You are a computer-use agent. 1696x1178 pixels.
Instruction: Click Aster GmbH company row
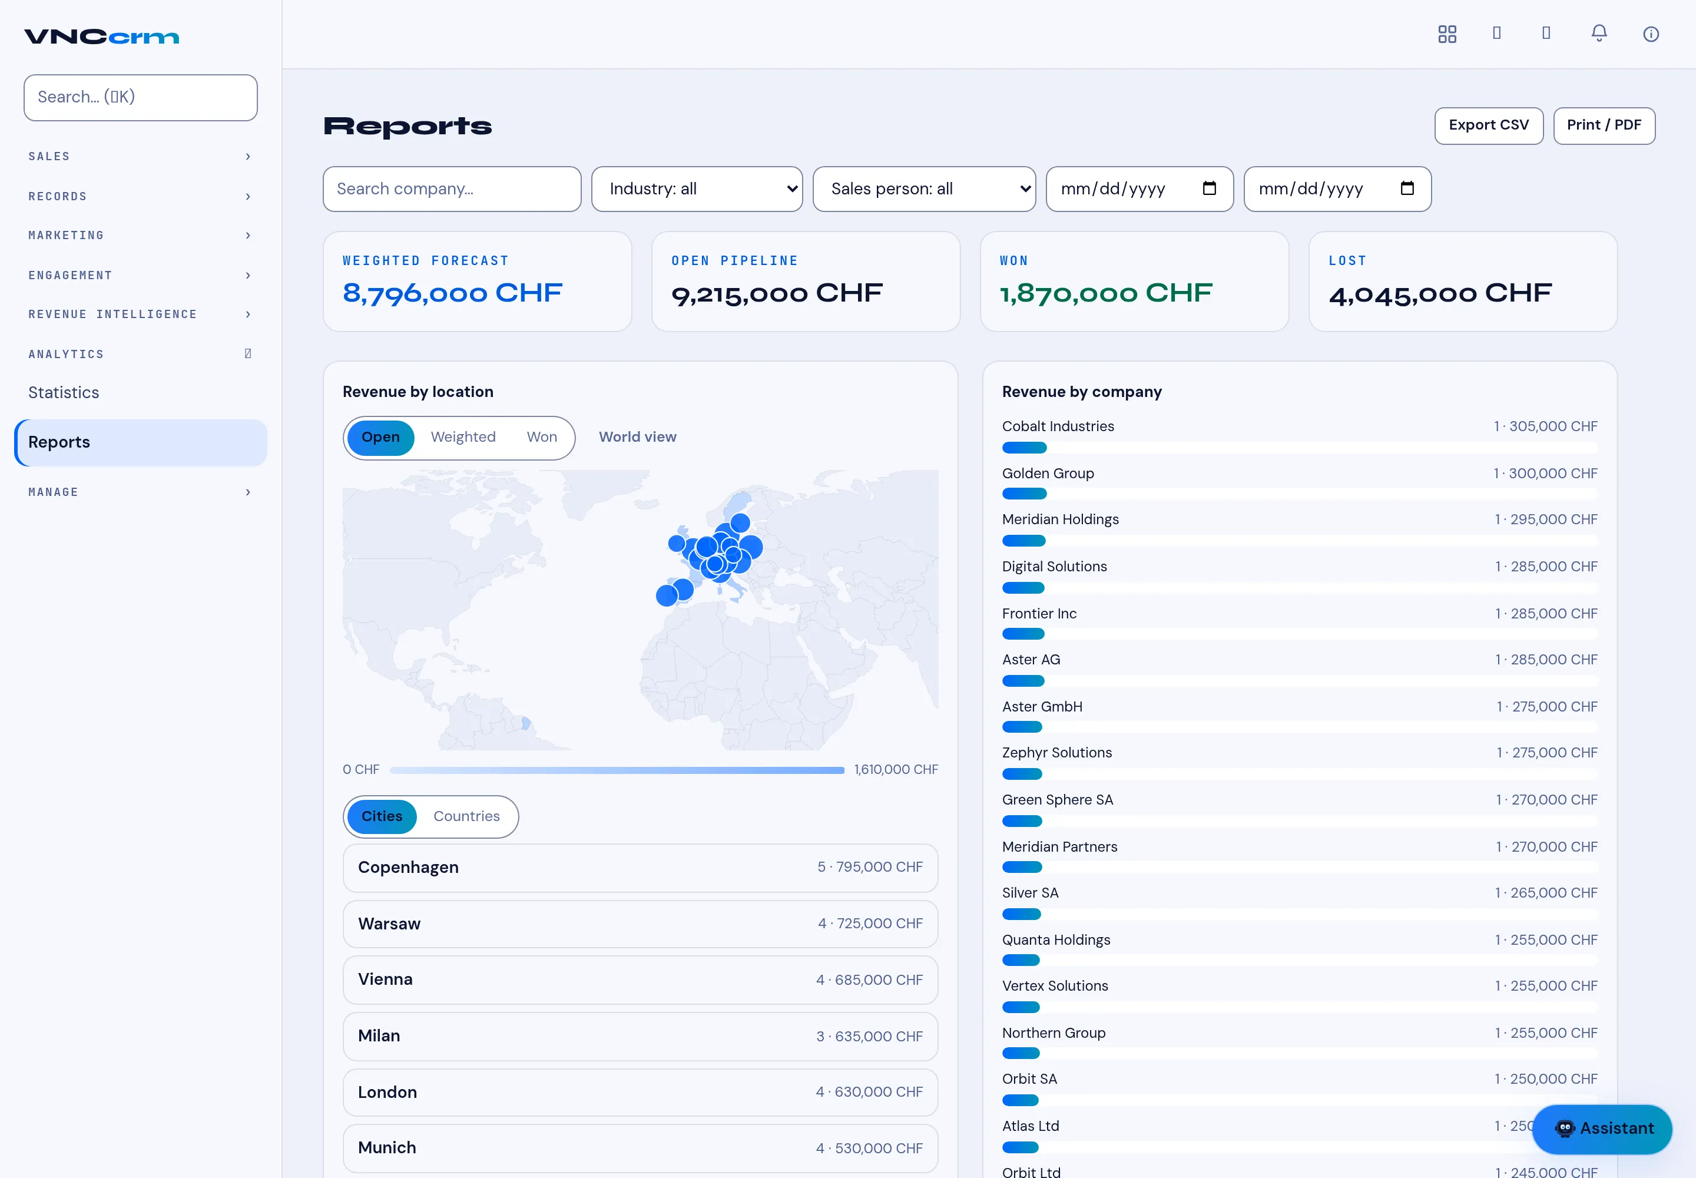click(x=1299, y=715)
